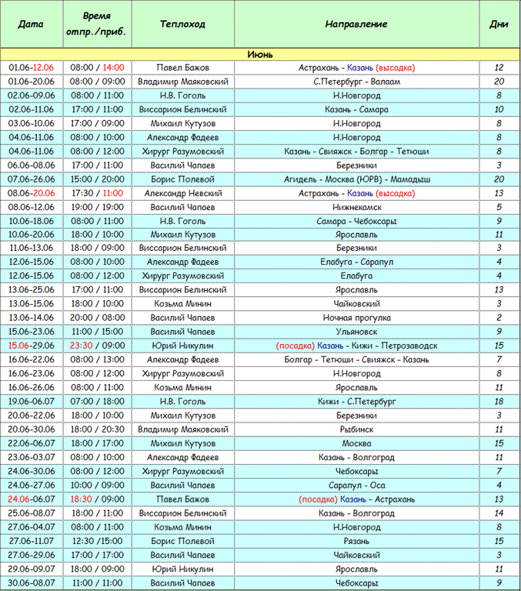Click the Рязань direction cell
Viewport: 521px width, 591px height.
(x=356, y=540)
